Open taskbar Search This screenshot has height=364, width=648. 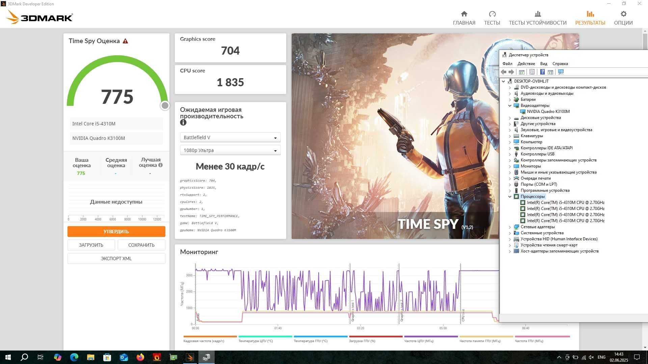(x=24, y=357)
